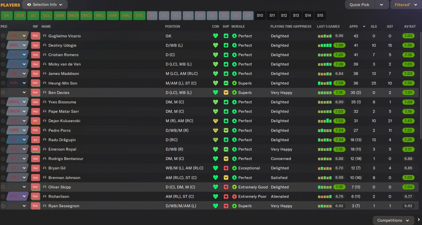Click Micky van de Ven's Hol badge
The image size is (422, 225).
[x=35, y=64]
